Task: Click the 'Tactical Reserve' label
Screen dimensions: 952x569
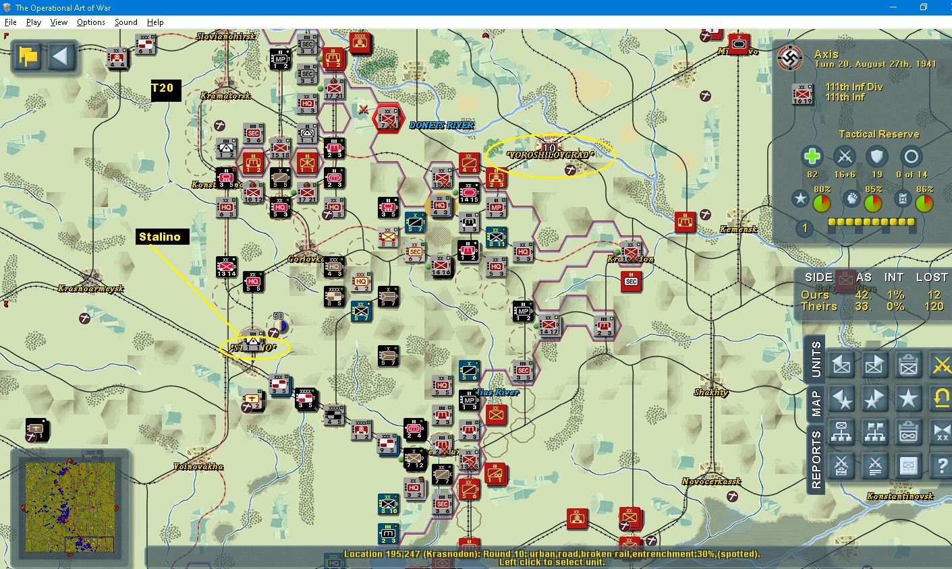Action: [x=878, y=134]
